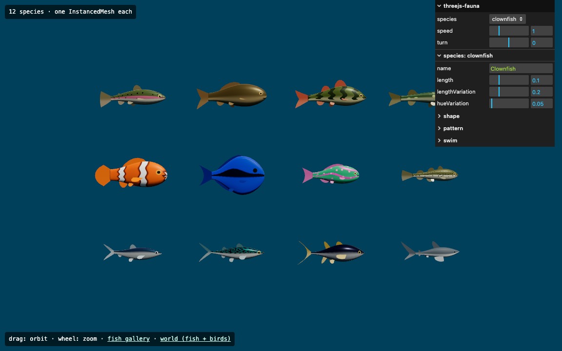562x351 pixels.
Task: Open the fish gallery link
Action: pos(128,338)
